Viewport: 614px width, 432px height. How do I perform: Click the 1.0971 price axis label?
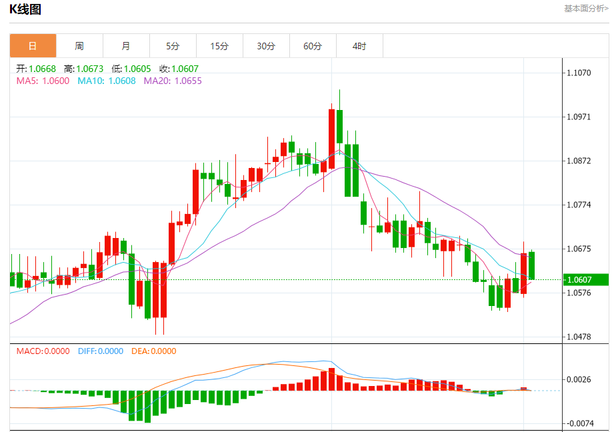(579, 117)
